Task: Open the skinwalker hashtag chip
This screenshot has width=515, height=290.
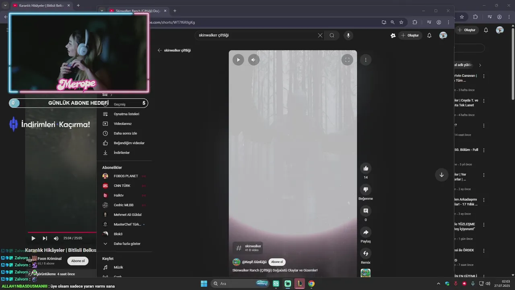Action: click(x=248, y=248)
